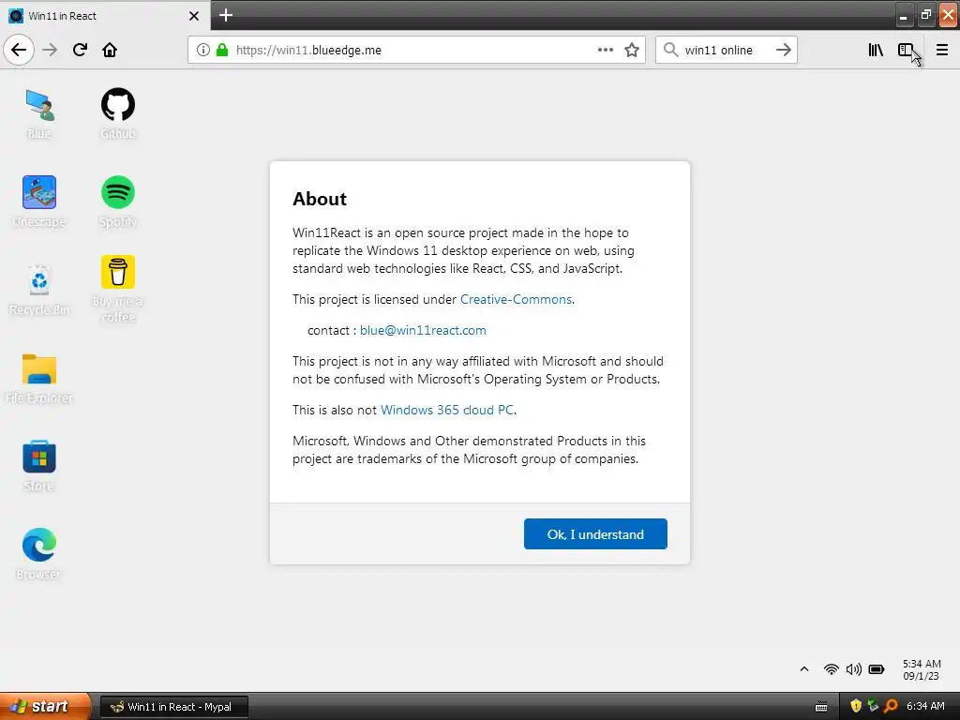Click the speaker volume icon in Win11 tray
960x720 pixels.
[853, 669]
